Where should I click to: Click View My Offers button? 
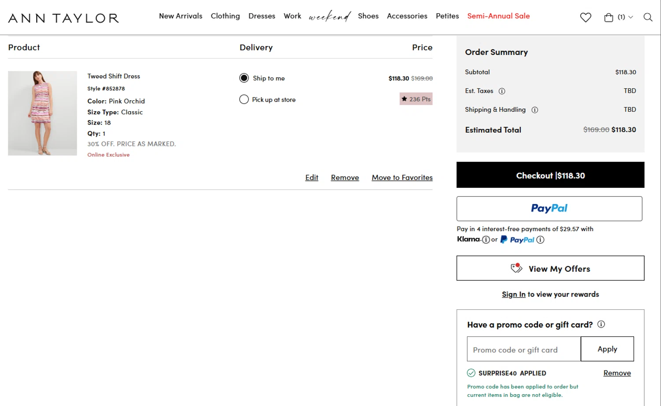pos(550,268)
